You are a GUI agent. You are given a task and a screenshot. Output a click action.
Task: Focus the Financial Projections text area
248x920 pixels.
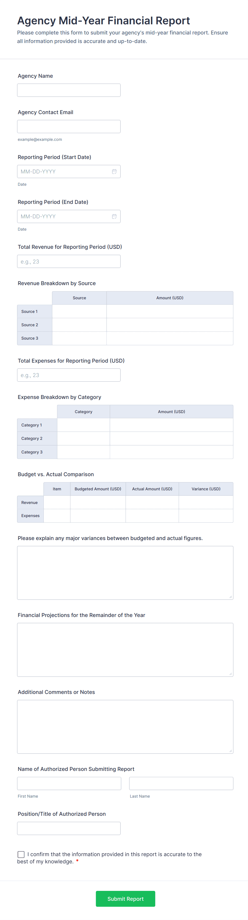[125, 650]
